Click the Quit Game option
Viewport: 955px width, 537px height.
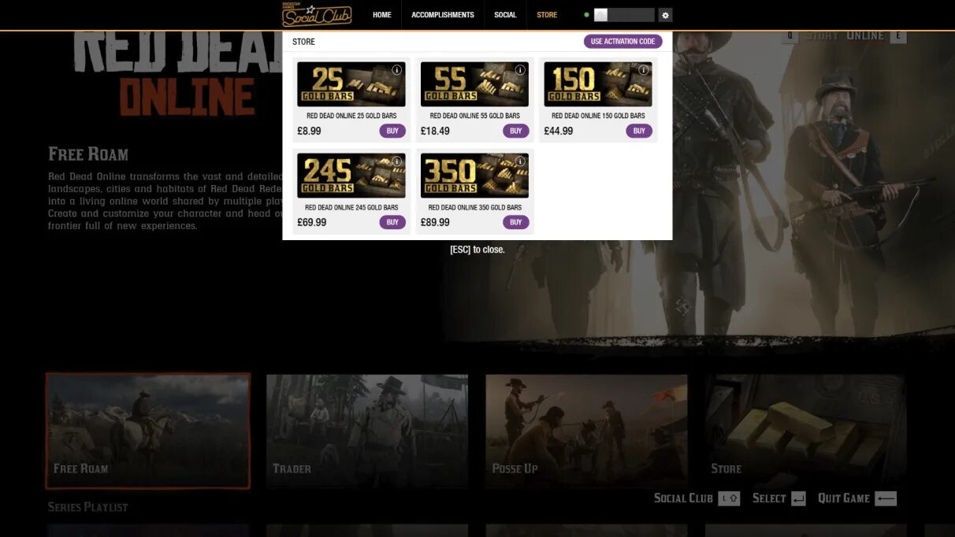(842, 498)
